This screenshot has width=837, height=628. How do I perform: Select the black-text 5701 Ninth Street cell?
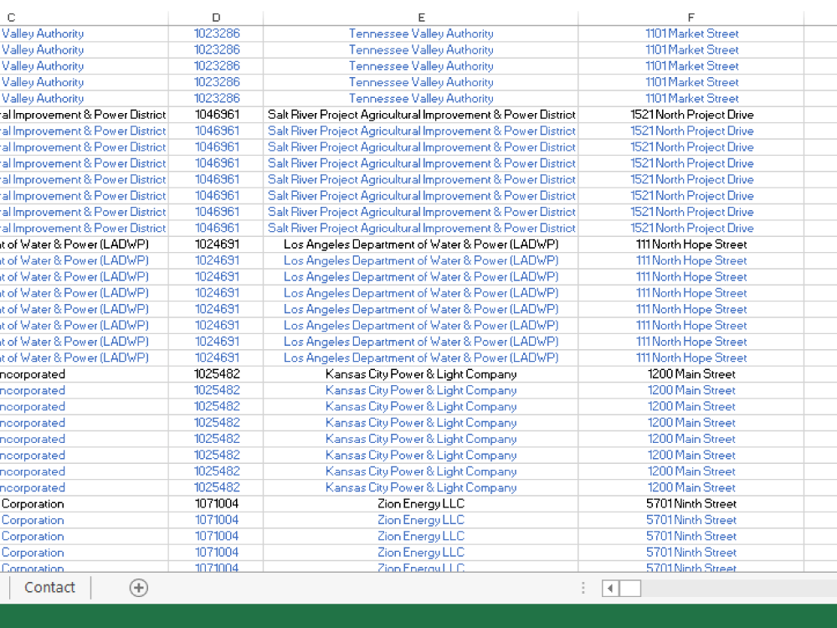[x=691, y=503]
